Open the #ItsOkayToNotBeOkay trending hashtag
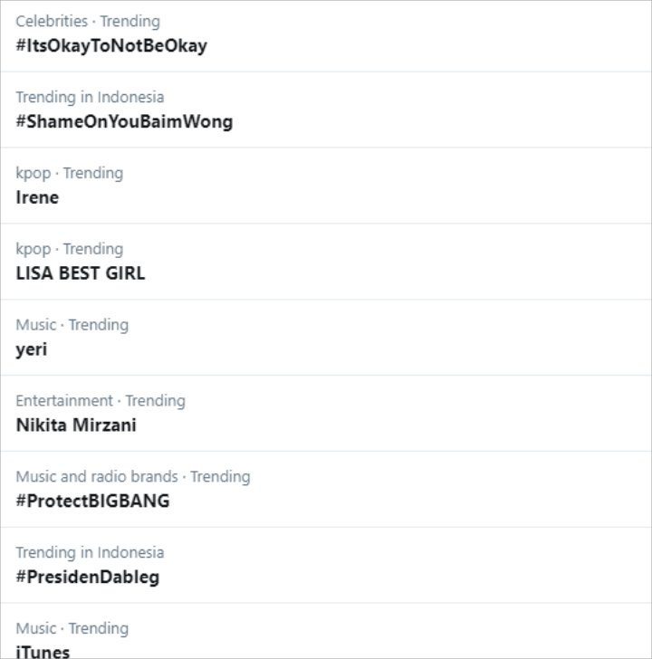The width and height of the screenshot is (652, 659). pos(111,45)
